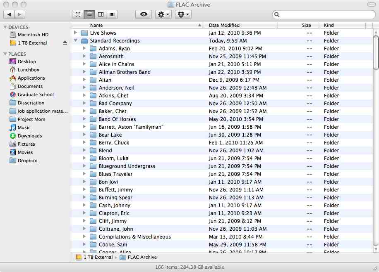This screenshot has height=272, width=379.
Task: Click the Name column to reverse sorting
Action: [96, 25]
